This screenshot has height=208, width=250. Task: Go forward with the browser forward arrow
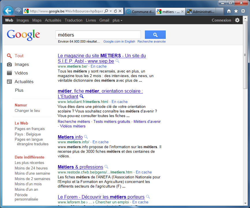pos(18,11)
